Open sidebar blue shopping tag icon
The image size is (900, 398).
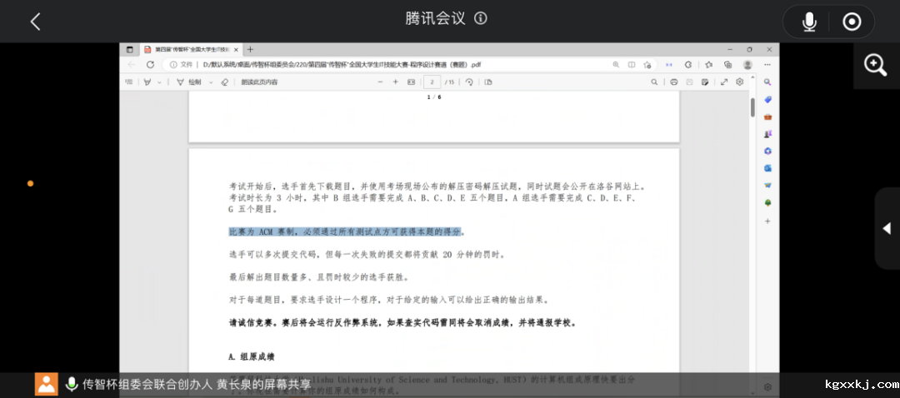click(x=768, y=99)
